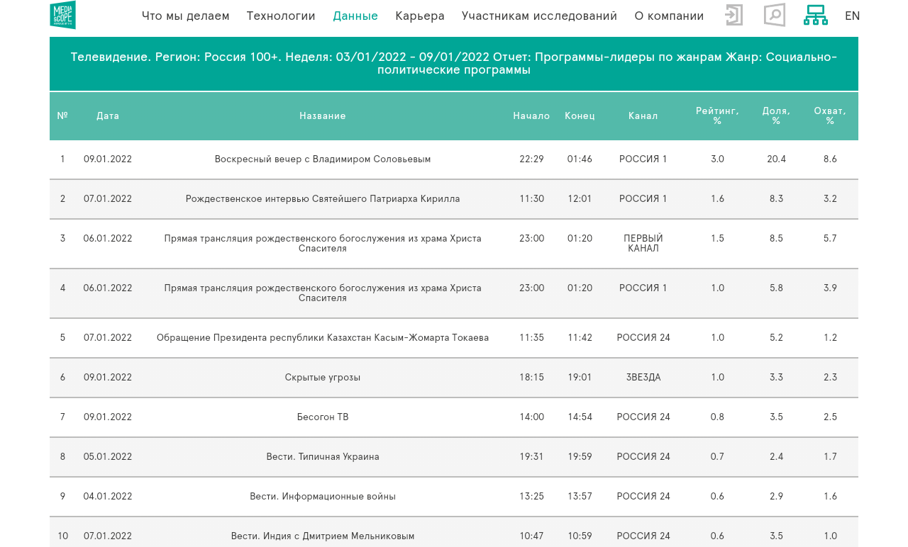Open the «О компании» menu
Screen dimensions: 908x547
[x=669, y=16]
